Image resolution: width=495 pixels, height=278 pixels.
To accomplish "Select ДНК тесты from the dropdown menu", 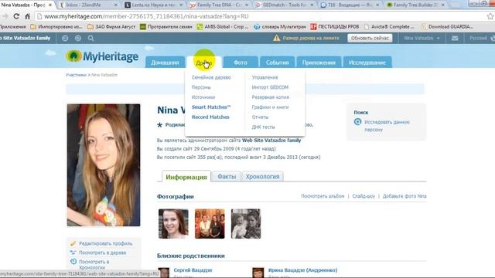I will (263, 127).
